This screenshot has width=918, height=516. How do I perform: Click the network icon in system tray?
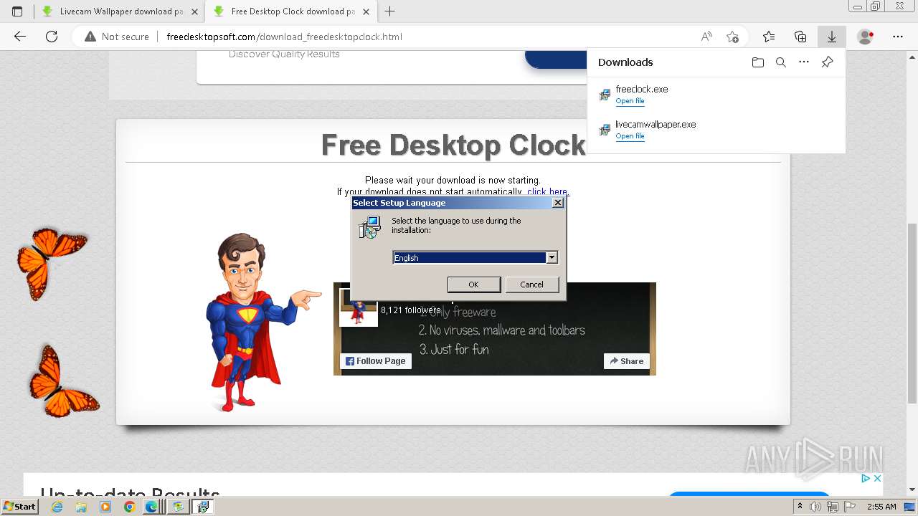833,507
